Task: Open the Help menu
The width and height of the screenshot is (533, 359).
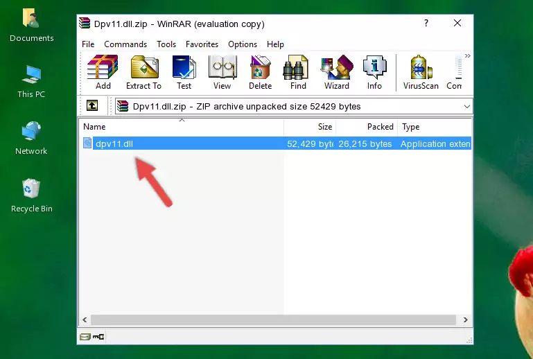Action: [275, 44]
